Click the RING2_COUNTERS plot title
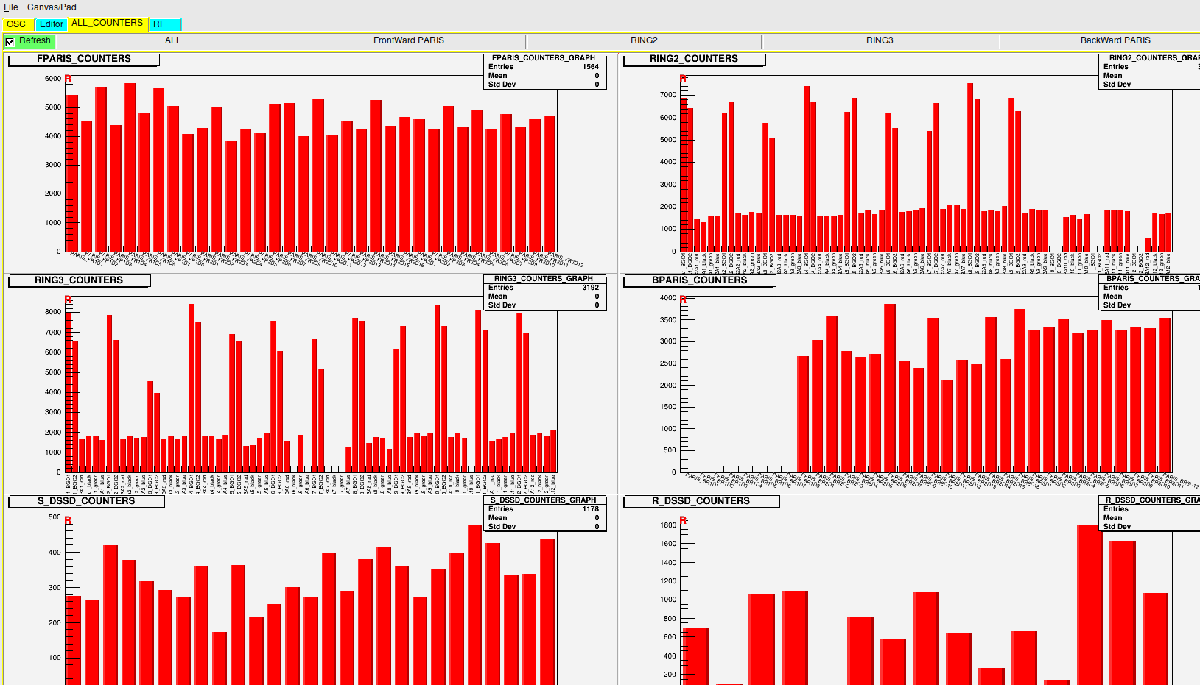Image resolution: width=1200 pixels, height=685 pixels. pyautogui.click(x=694, y=59)
